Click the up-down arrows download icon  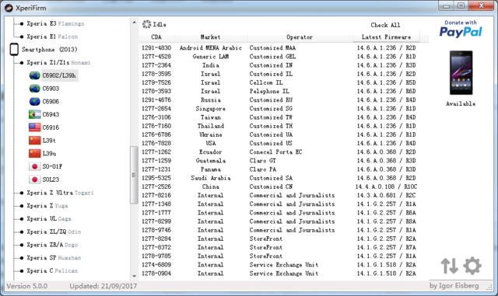pos(450,266)
